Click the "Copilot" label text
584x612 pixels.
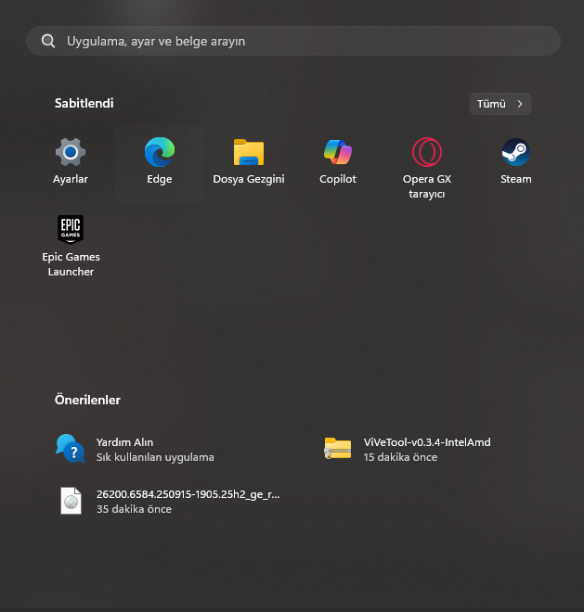click(x=338, y=179)
